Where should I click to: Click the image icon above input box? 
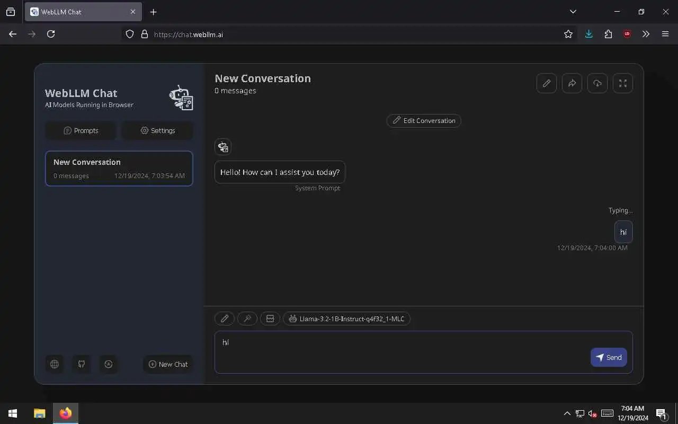point(270,319)
